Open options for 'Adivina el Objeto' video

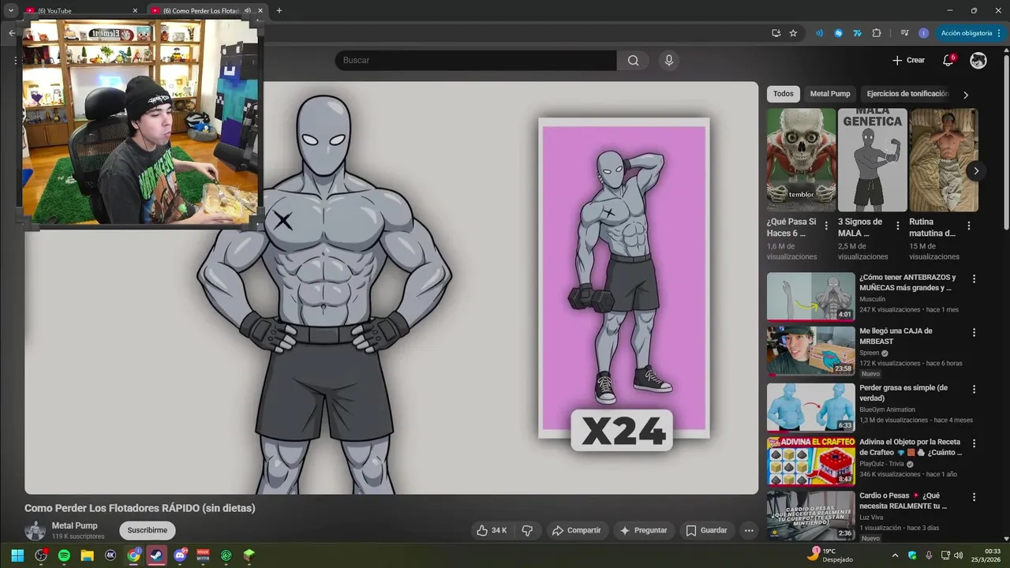974,443
